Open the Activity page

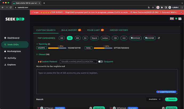click(x=10, y=58)
